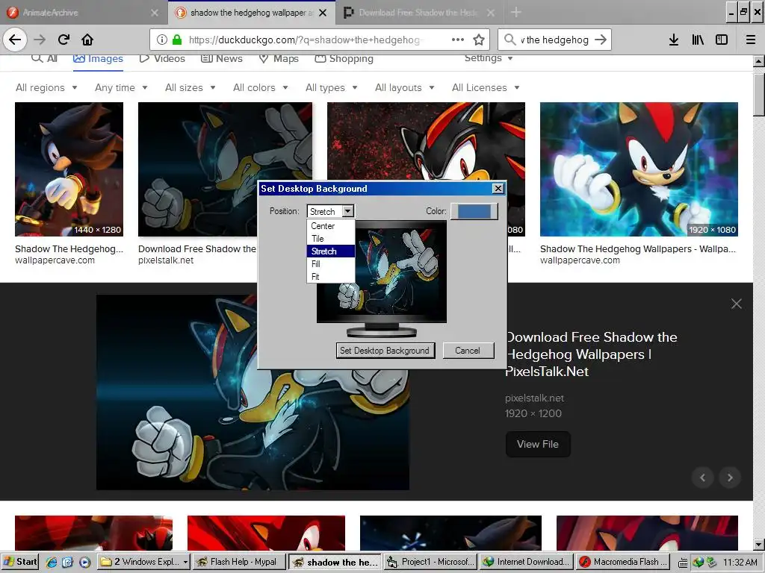Toggle the sidebar view icon
765x573 pixels.
[x=722, y=40]
